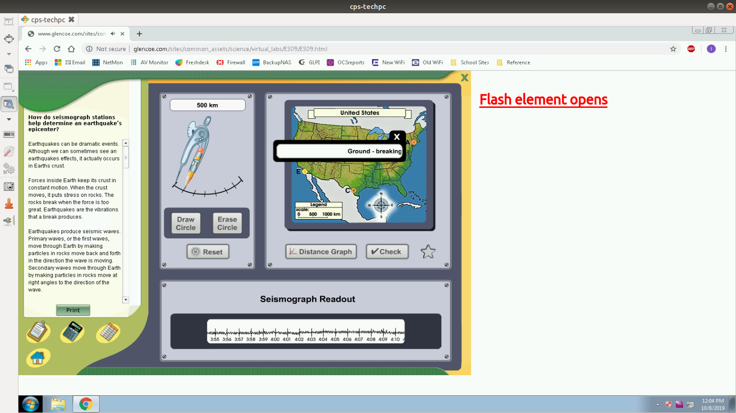Image resolution: width=736 pixels, height=413 pixels.
Task: Go back in browser
Action: (x=28, y=49)
